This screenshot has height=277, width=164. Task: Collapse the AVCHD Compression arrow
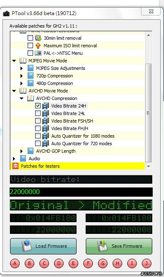coord(22,98)
